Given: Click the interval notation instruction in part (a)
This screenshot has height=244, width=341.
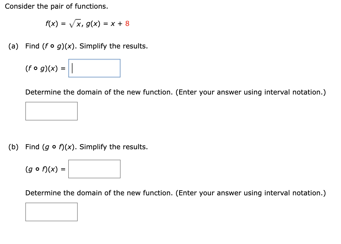Looking at the screenshot, I should pos(175,92).
